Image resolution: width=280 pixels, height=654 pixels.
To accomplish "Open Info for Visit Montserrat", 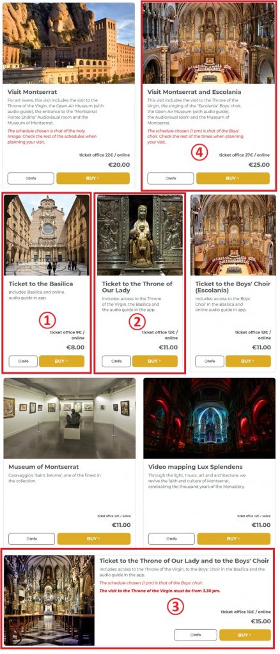I will pyautogui.click(x=31, y=178).
